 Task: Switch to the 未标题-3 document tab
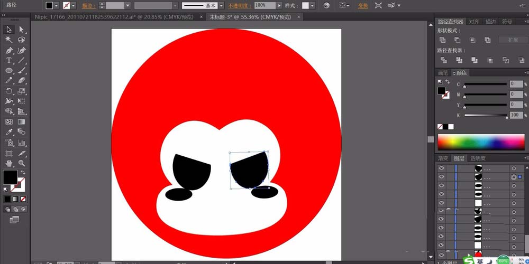coord(250,17)
